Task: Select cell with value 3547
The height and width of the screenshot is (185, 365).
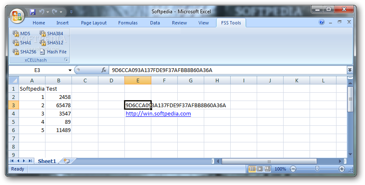Action: click(x=58, y=113)
